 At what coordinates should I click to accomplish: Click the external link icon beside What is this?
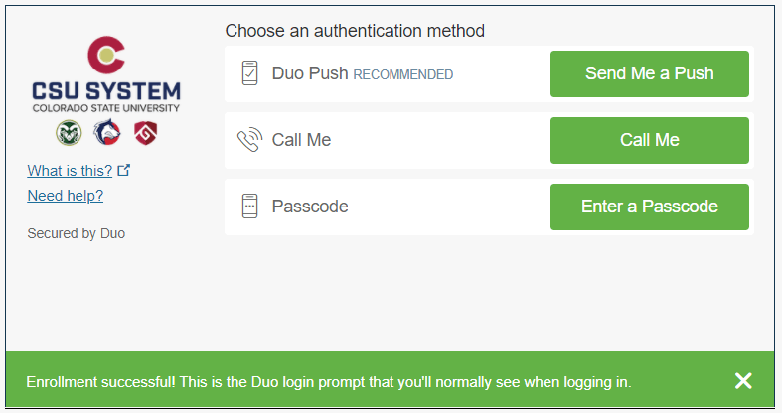tap(124, 170)
